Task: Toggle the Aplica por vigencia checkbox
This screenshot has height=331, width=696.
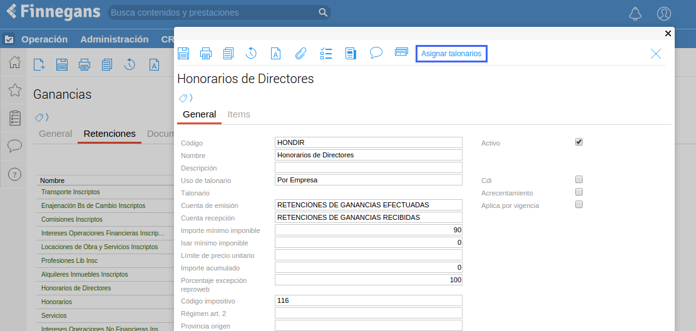Action: (579, 205)
